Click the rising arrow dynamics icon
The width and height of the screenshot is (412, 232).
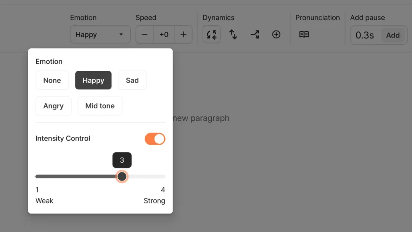pos(255,35)
